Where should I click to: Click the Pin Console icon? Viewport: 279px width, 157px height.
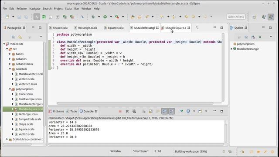(181, 111)
